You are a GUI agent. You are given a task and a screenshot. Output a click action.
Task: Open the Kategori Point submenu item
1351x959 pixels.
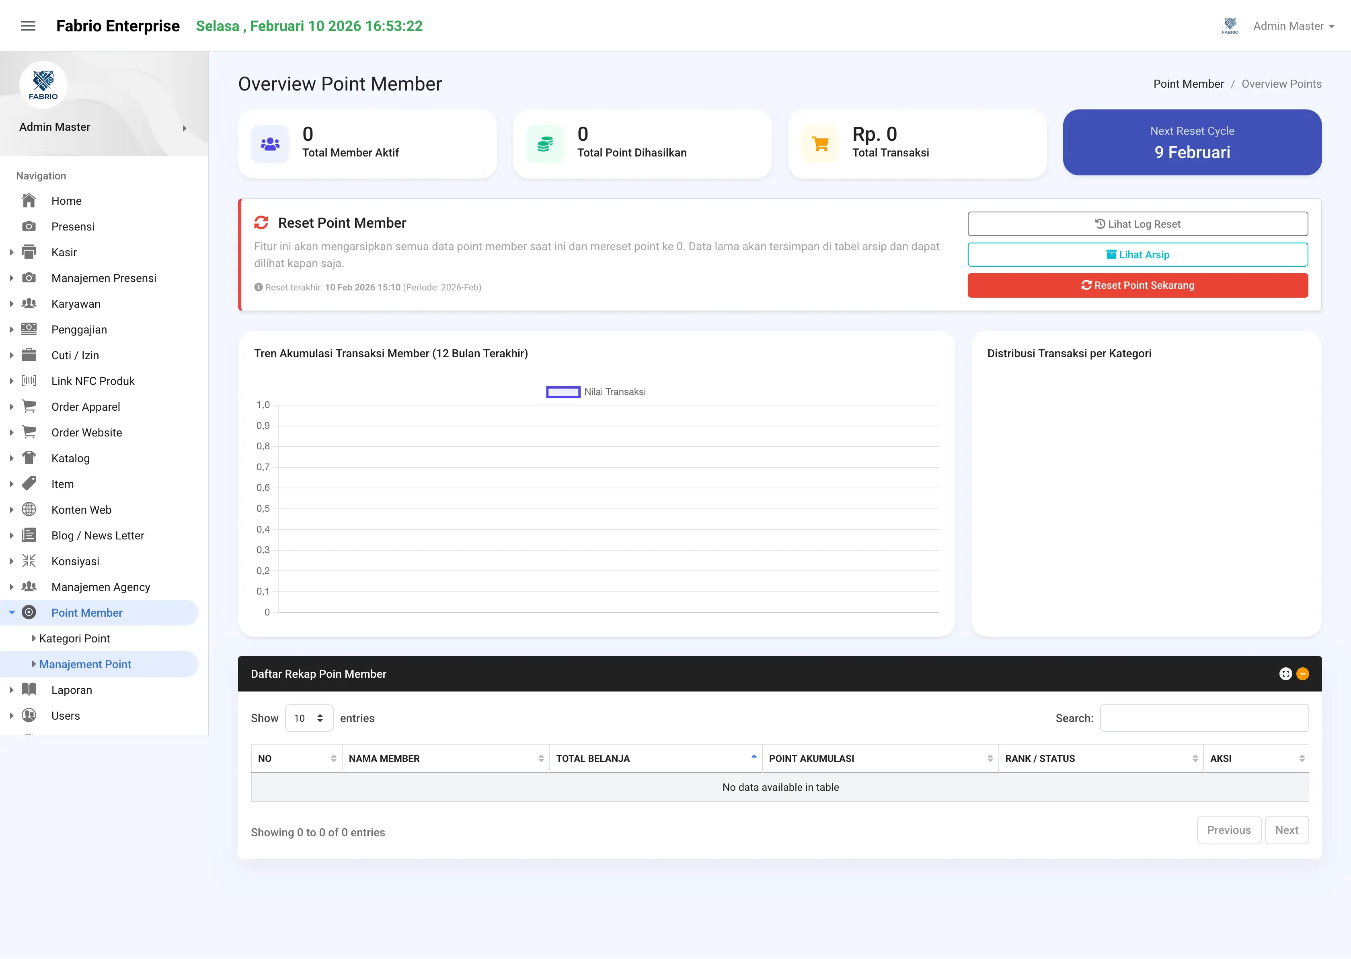[x=74, y=638]
